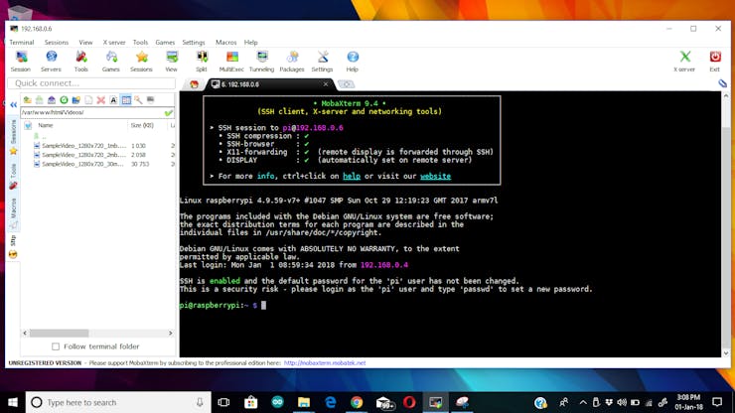The width and height of the screenshot is (735, 413).
Task: Toggle detailed list view icon in SFTP toolbar
Action: (126, 100)
